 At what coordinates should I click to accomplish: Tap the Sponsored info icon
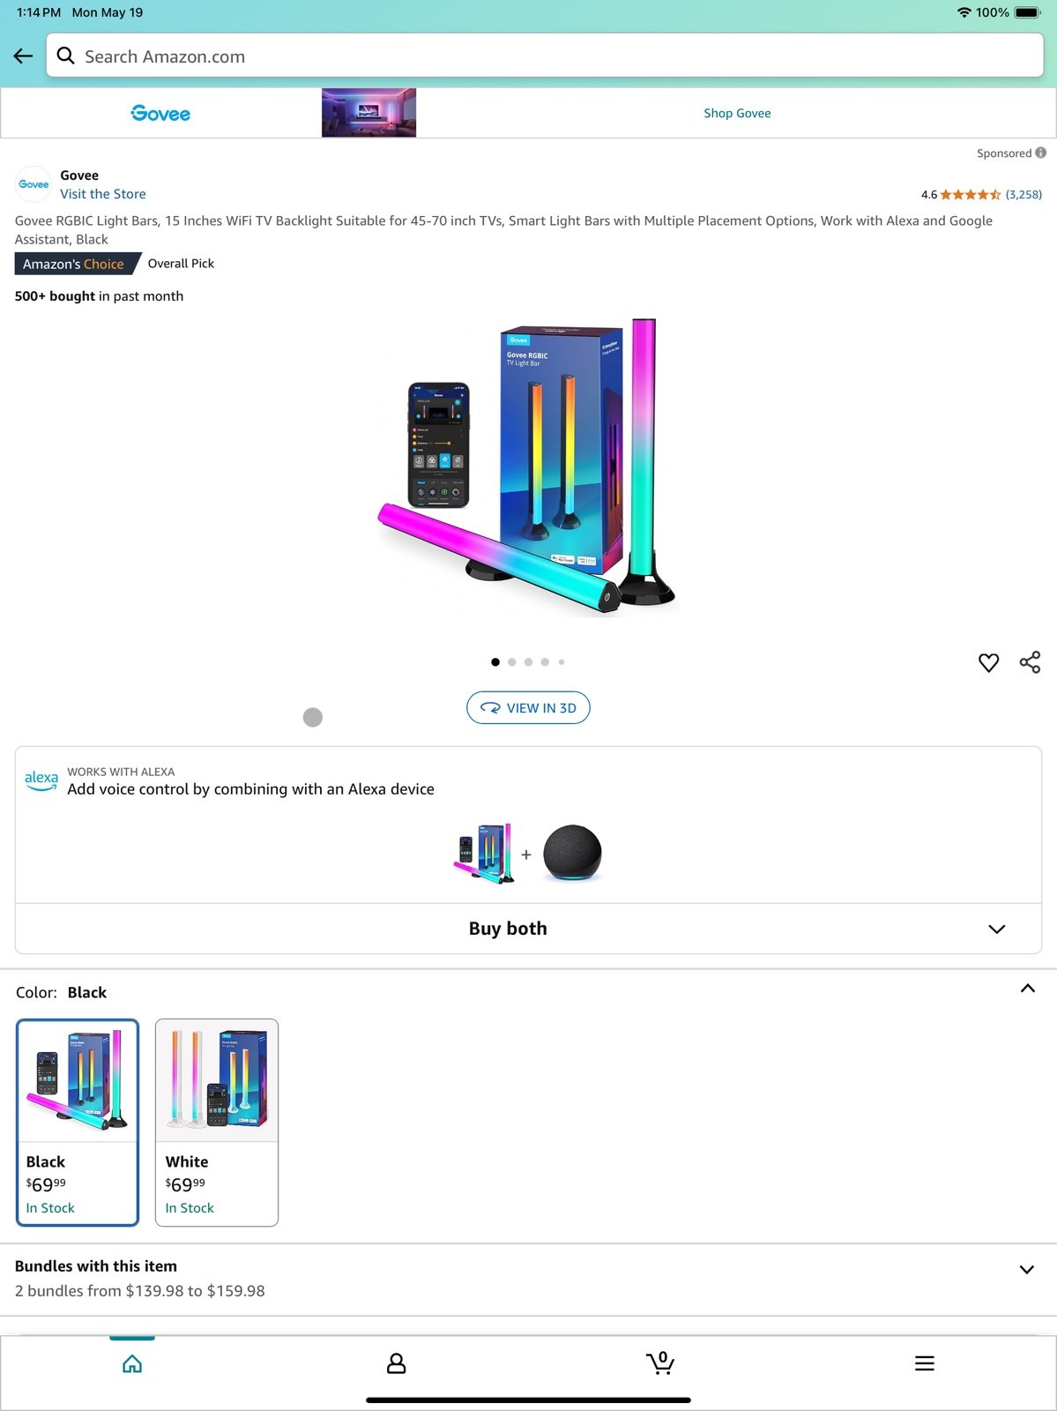point(1041,153)
